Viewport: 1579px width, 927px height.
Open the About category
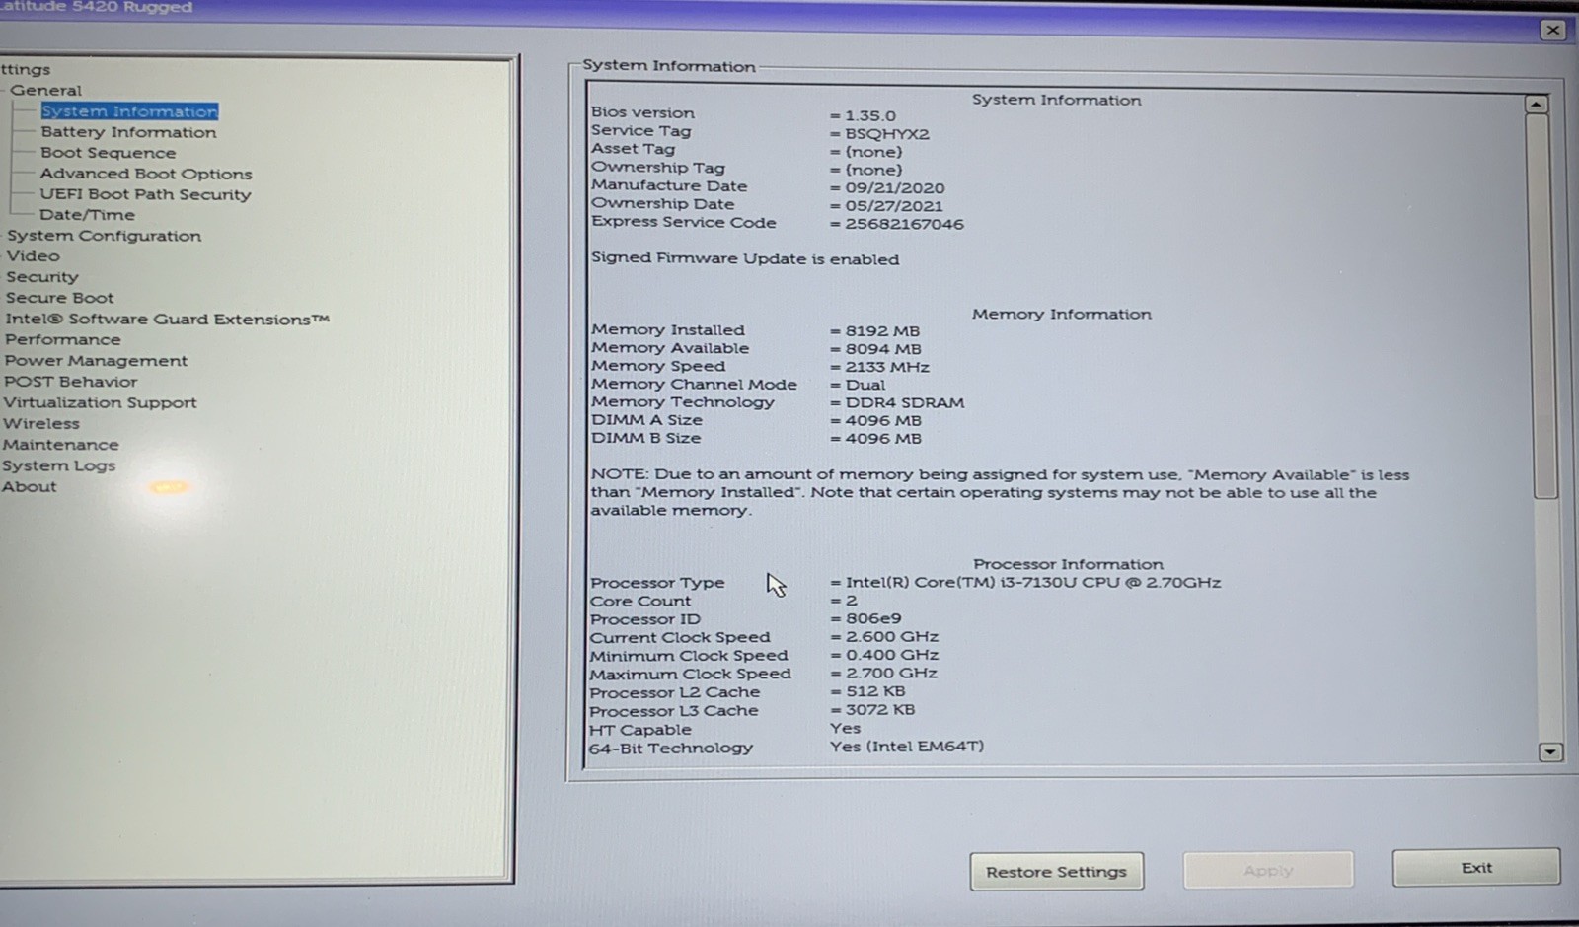[x=30, y=487]
